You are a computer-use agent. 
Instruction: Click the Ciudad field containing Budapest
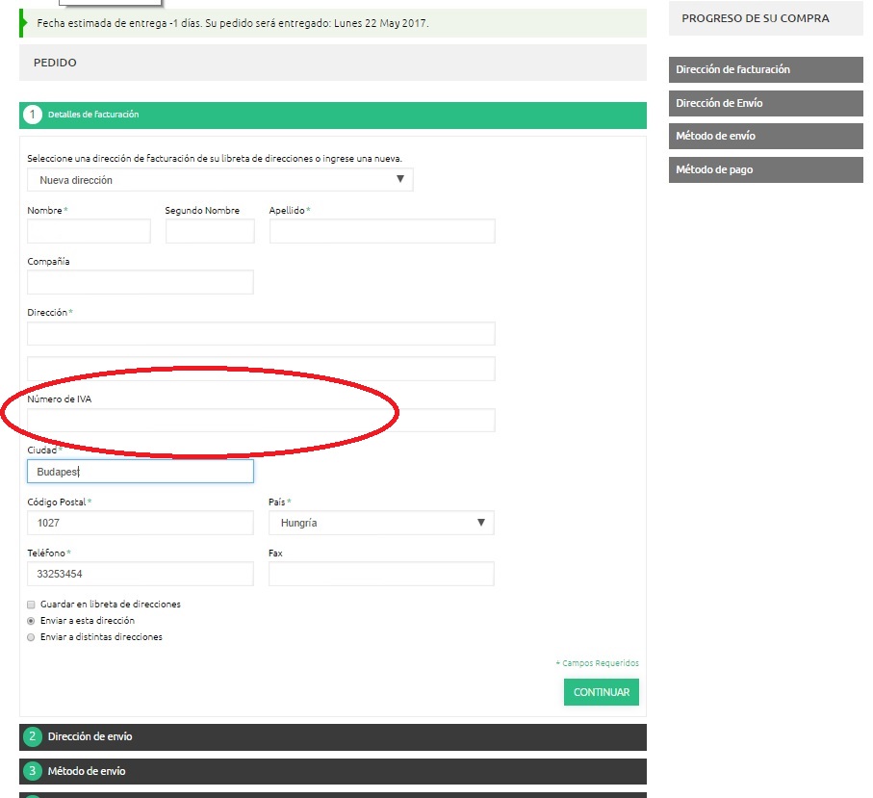click(x=141, y=472)
